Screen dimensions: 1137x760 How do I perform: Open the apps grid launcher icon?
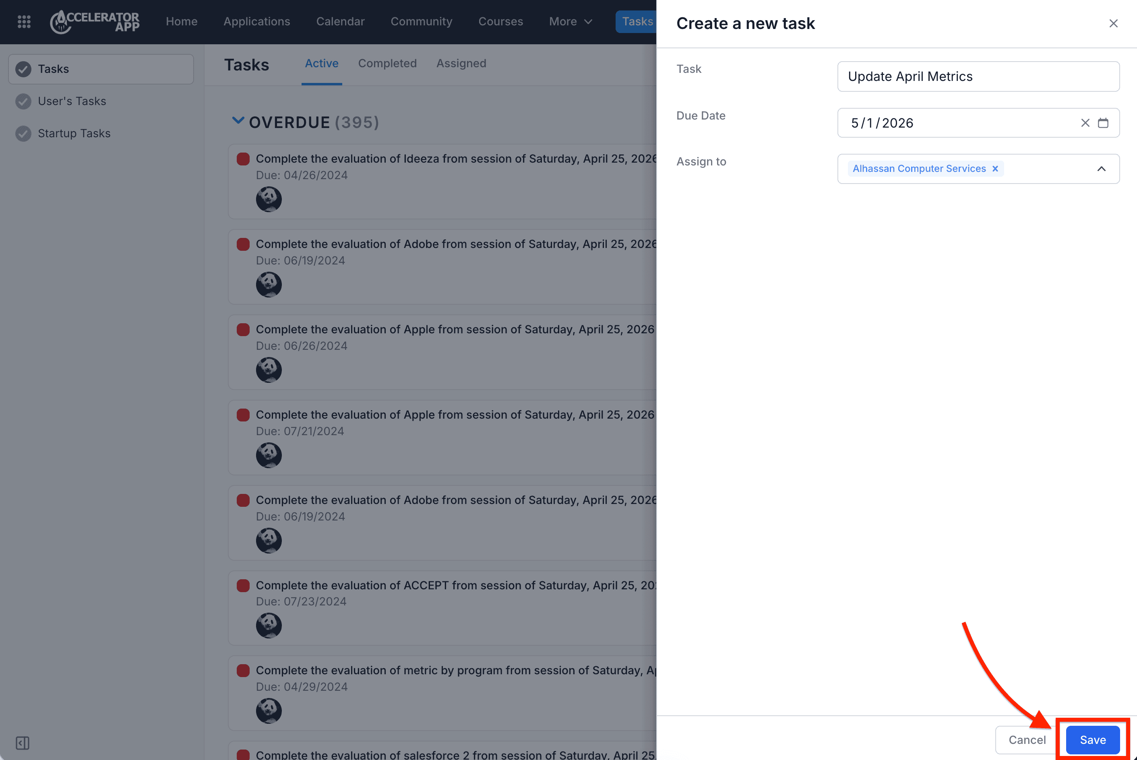pyautogui.click(x=24, y=22)
